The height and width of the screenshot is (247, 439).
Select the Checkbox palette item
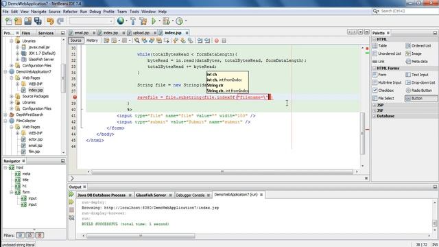[x=383, y=91]
